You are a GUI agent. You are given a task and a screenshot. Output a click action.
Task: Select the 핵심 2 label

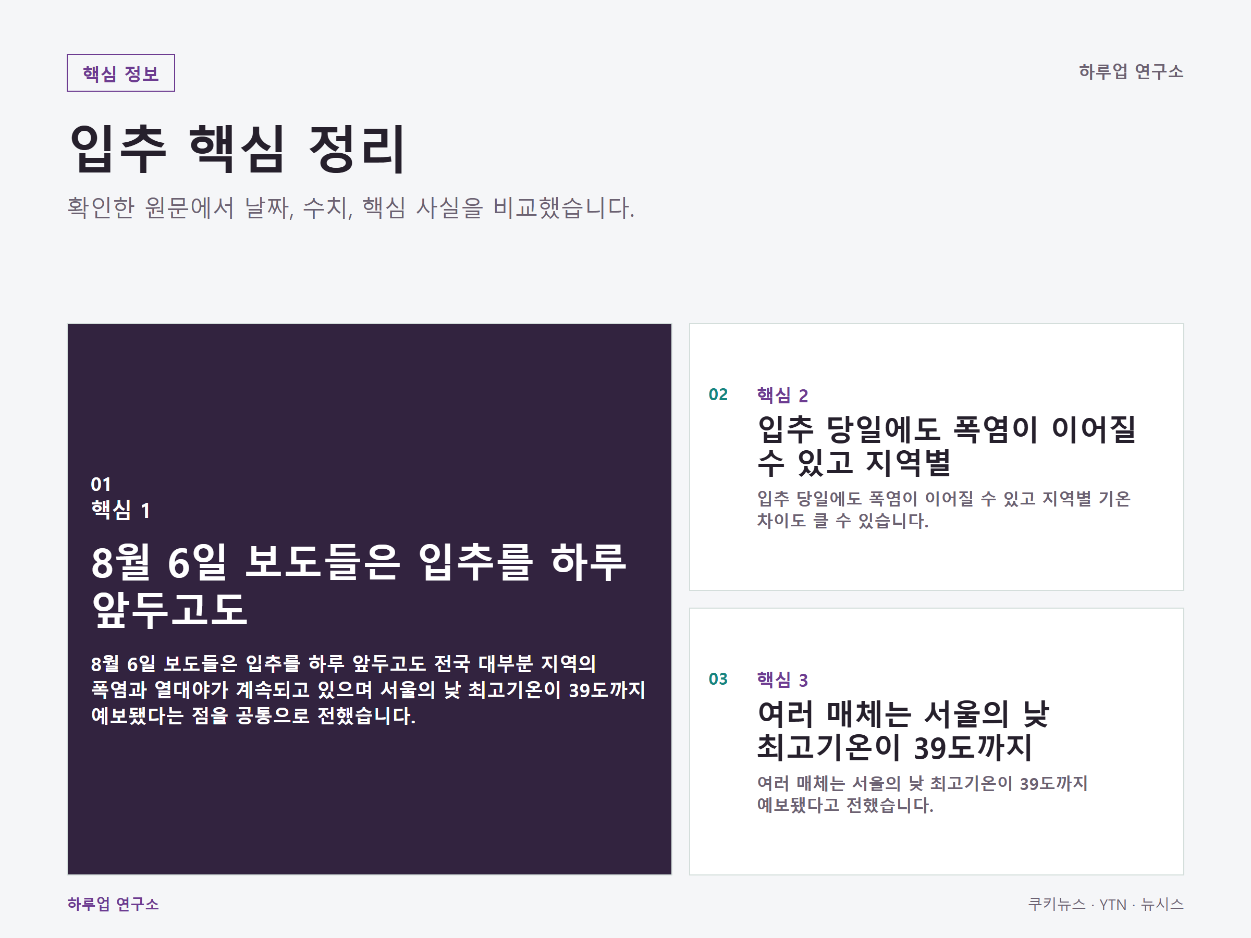pyautogui.click(x=782, y=395)
